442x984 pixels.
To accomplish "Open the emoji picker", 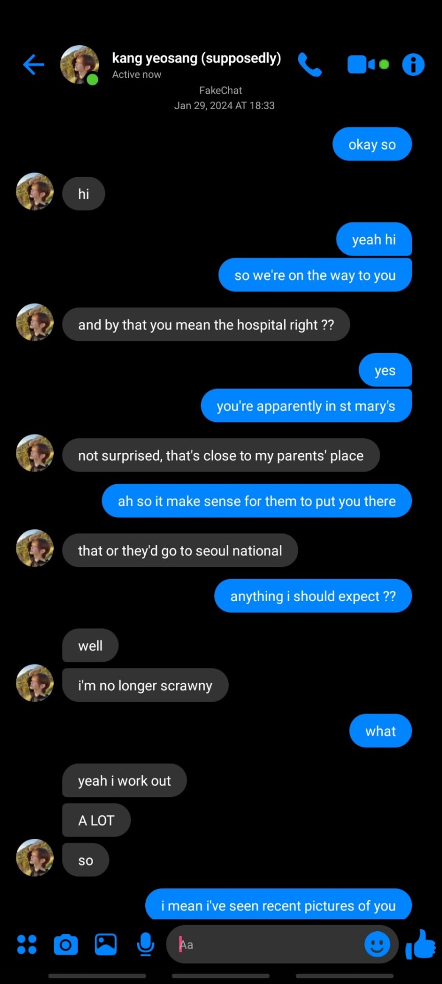I will tap(377, 944).
